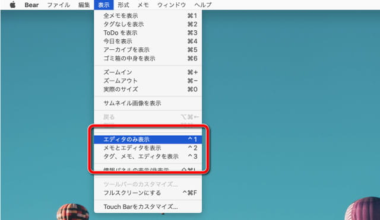
Task: Toggle サムネイル画像を表示 option
Action: [x=148, y=103]
